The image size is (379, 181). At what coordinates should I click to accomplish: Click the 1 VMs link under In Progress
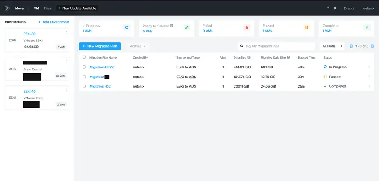[x=87, y=31]
